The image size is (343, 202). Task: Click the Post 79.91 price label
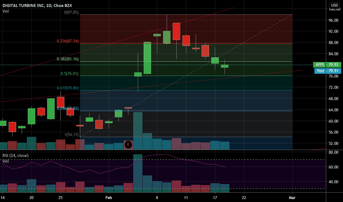point(328,71)
